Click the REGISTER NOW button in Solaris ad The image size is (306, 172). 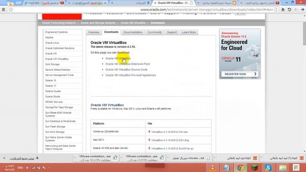(x=240, y=74)
